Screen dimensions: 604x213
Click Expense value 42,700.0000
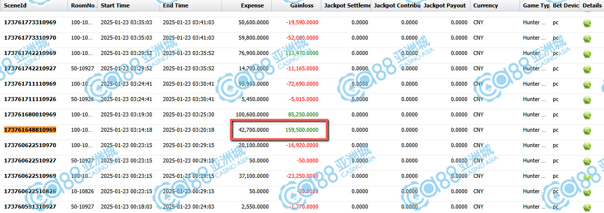pos(254,130)
